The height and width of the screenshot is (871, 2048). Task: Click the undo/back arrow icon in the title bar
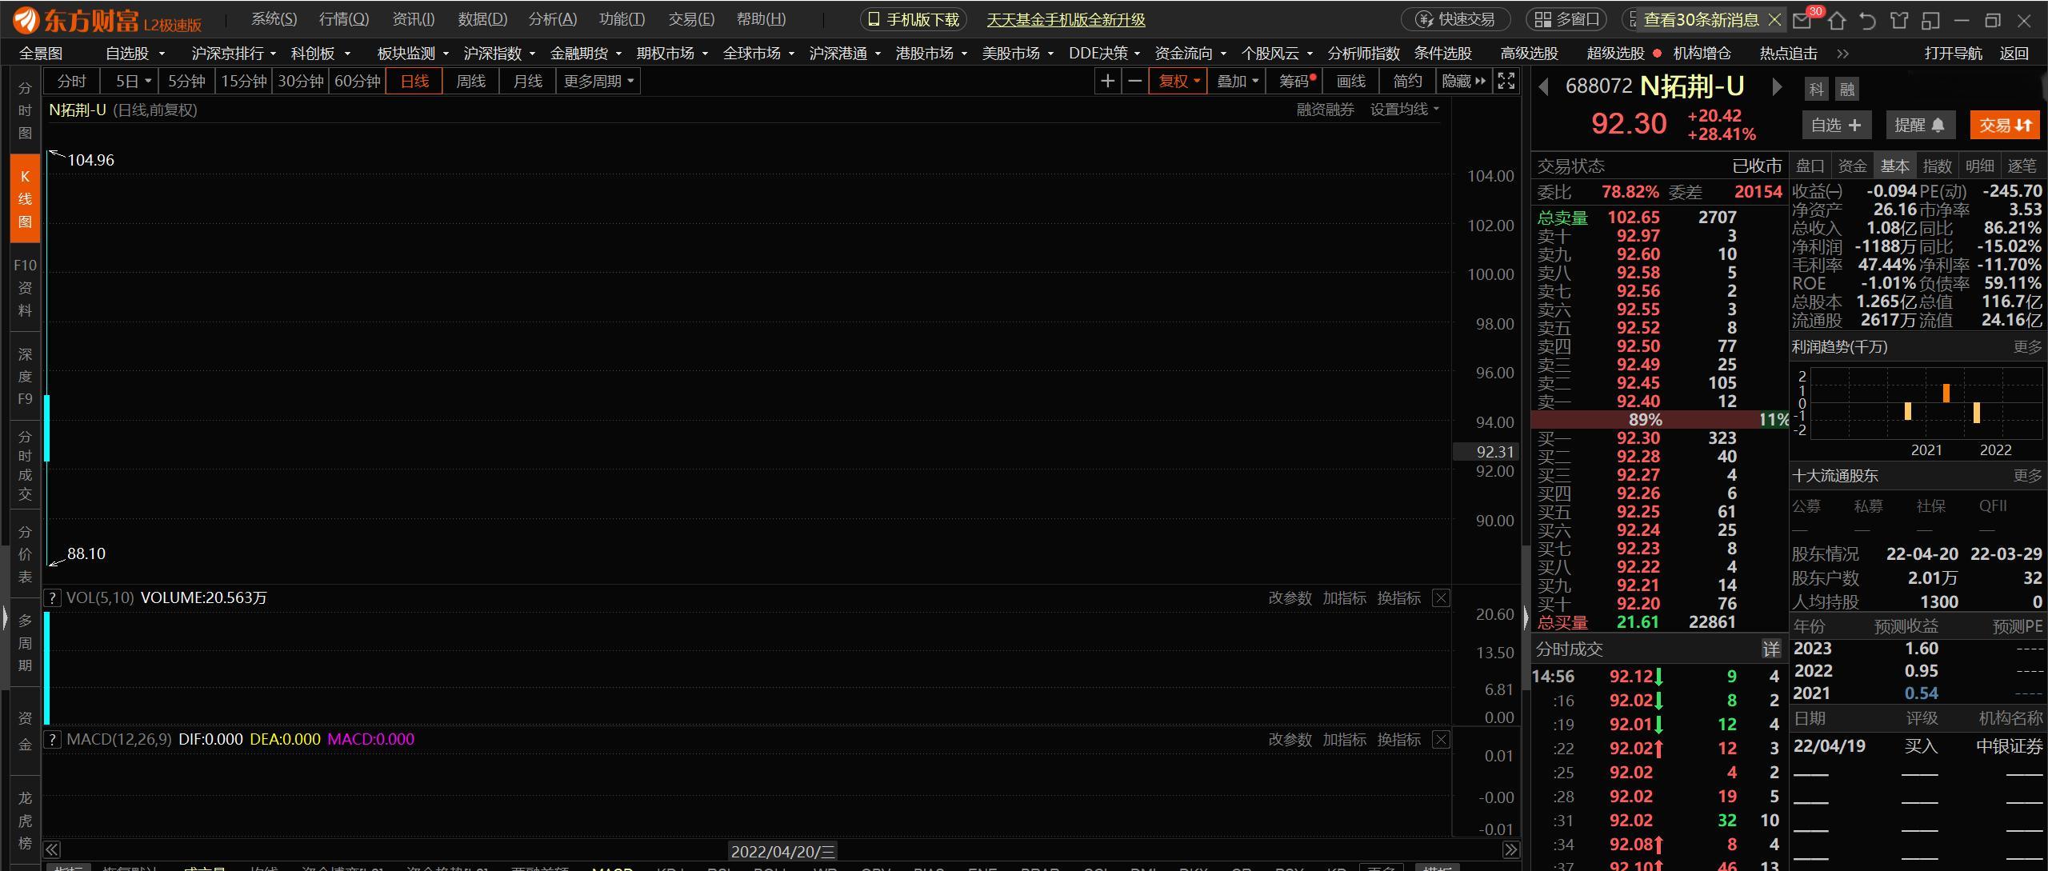tap(1867, 20)
